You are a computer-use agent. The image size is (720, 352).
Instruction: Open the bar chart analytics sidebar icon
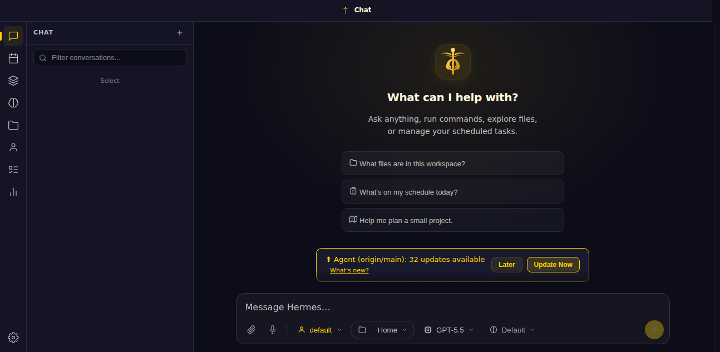coord(13,192)
